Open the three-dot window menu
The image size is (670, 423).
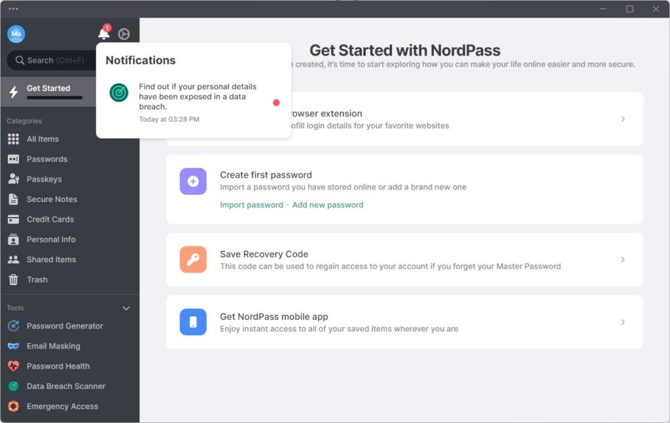click(x=13, y=8)
